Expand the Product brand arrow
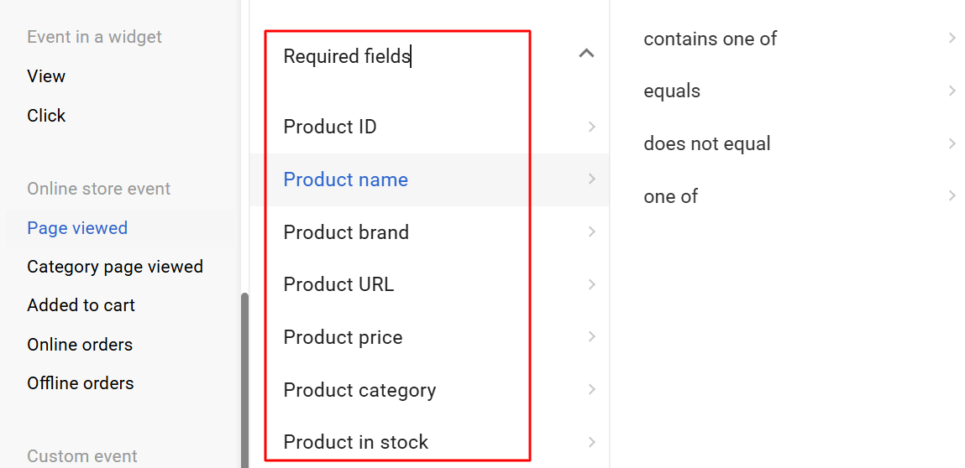The height and width of the screenshot is (468, 965). coord(592,232)
